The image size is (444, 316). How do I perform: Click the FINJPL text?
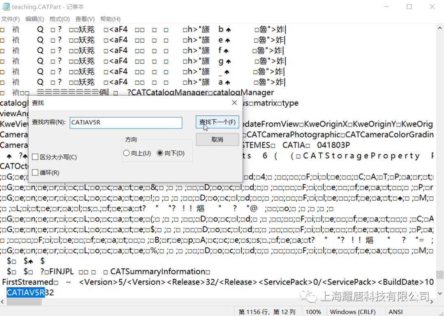[x=61, y=272]
